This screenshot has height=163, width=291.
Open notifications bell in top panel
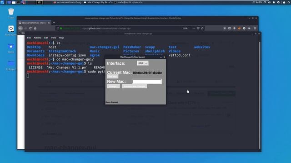pyautogui.click(x=274, y=2)
